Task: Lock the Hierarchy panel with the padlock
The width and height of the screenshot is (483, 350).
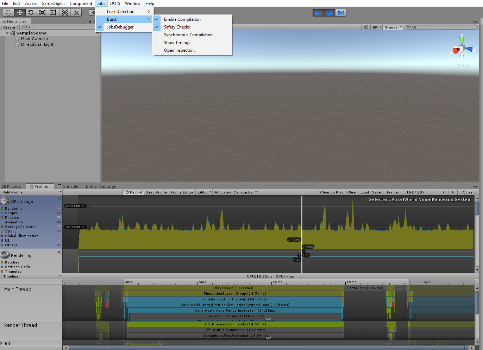Action: tap(90, 21)
